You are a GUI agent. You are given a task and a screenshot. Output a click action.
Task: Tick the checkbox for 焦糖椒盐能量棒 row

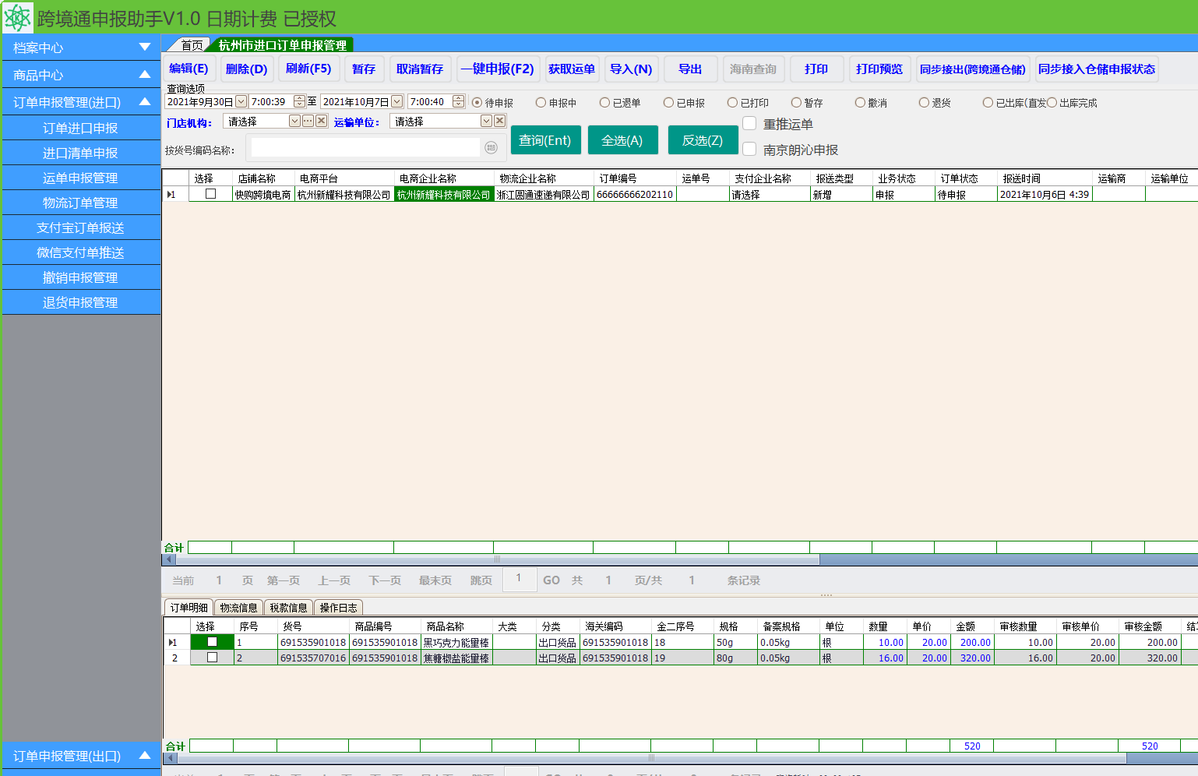(212, 658)
